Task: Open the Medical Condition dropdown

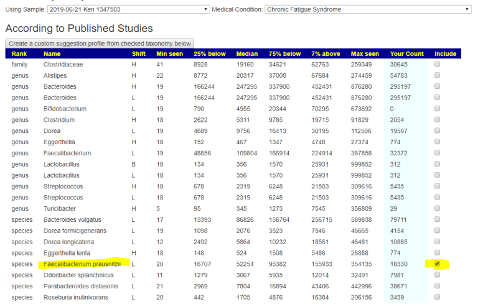Action: tap(367, 9)
